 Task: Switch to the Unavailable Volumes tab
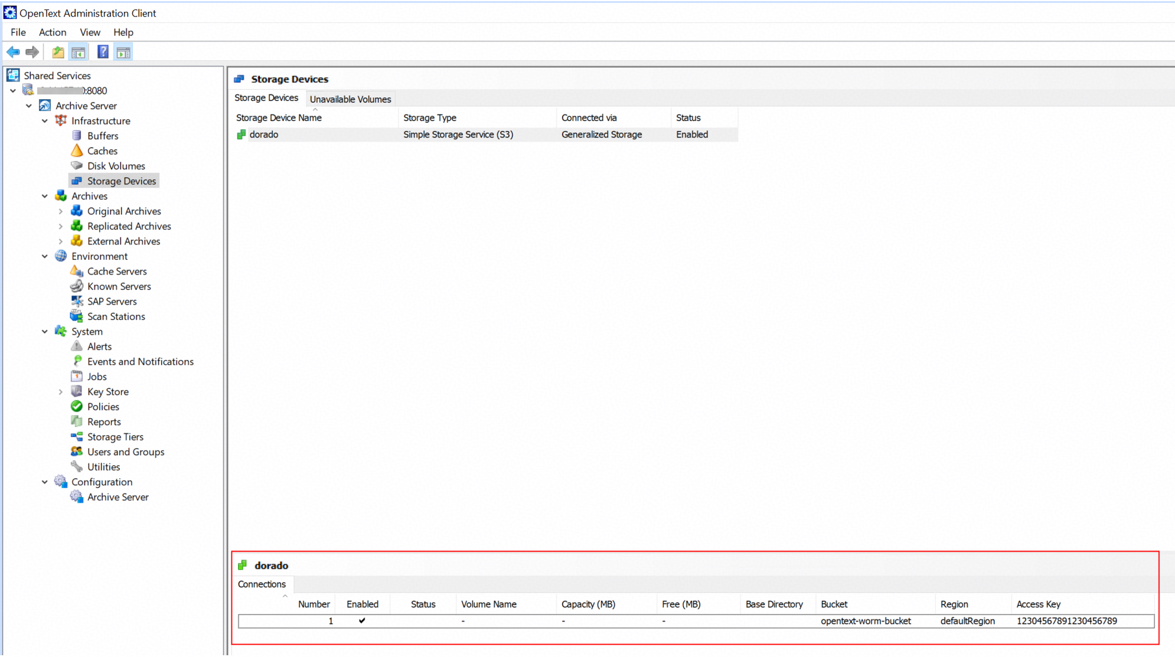click(x=350, y=99)
